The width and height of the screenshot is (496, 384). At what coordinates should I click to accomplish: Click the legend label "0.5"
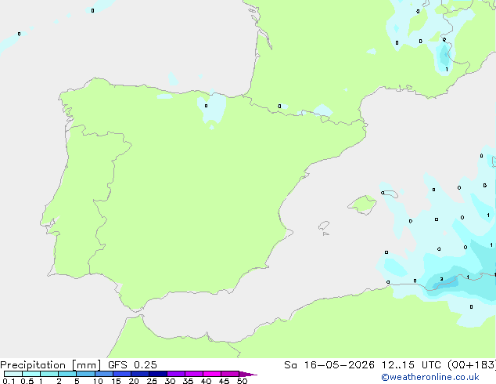point(27,381)
